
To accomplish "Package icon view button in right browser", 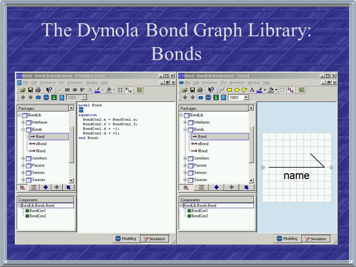I will (201, 187).
